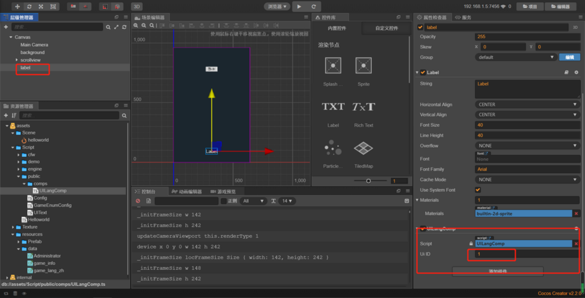Refresh the hierarchy panel
The width and height of the screenshot is (585, 298).
click(x=124, y=27)
